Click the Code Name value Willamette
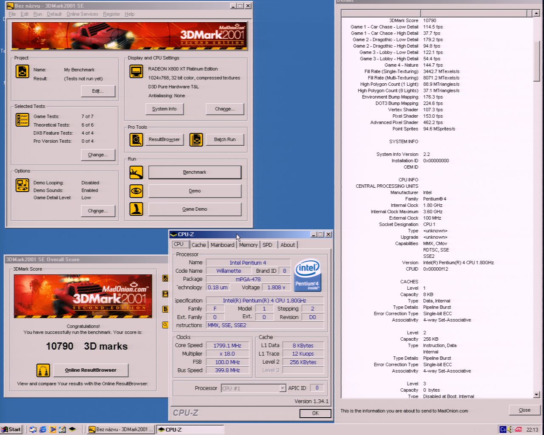The height and width of the screenshot is (435, 544). coord(228,271)
